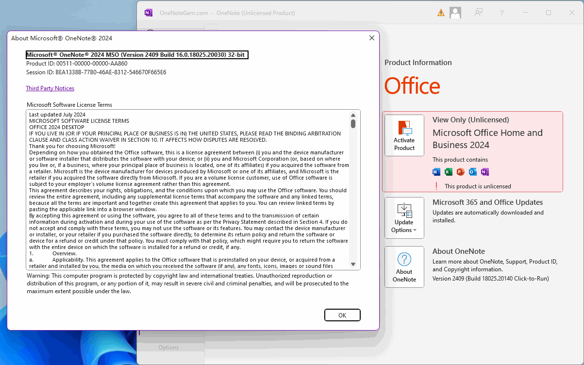The width and height of the screenshot is (584, 365).
Task: Click the feedback person icon in title bar
Action: 479,13
